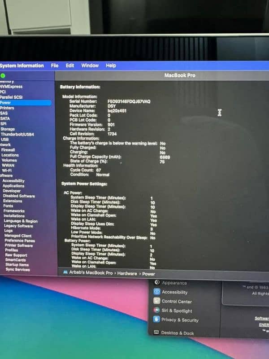Click the Desktop & Dock icon

[156, 333]
